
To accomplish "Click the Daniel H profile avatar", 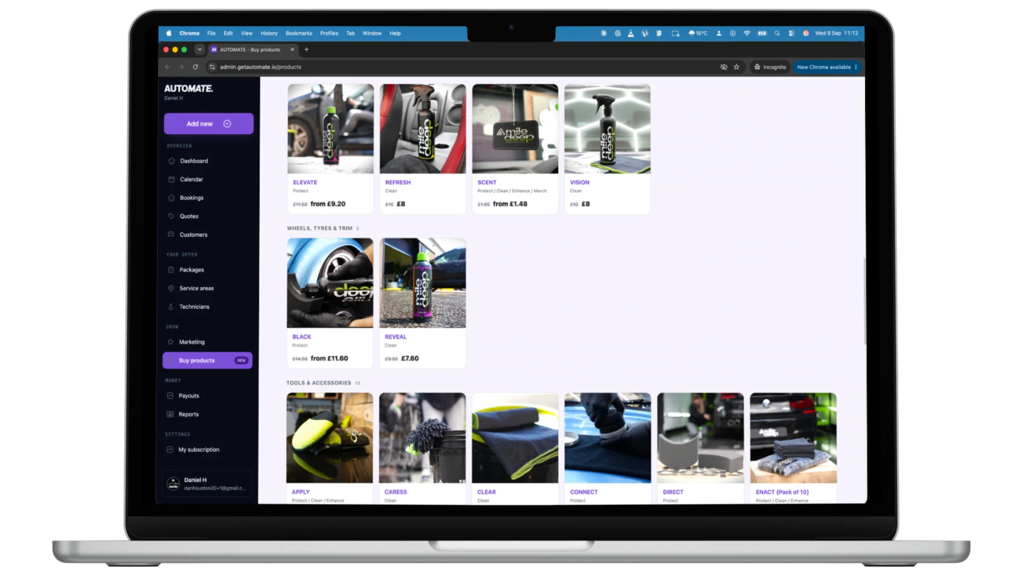I will 173,483.
